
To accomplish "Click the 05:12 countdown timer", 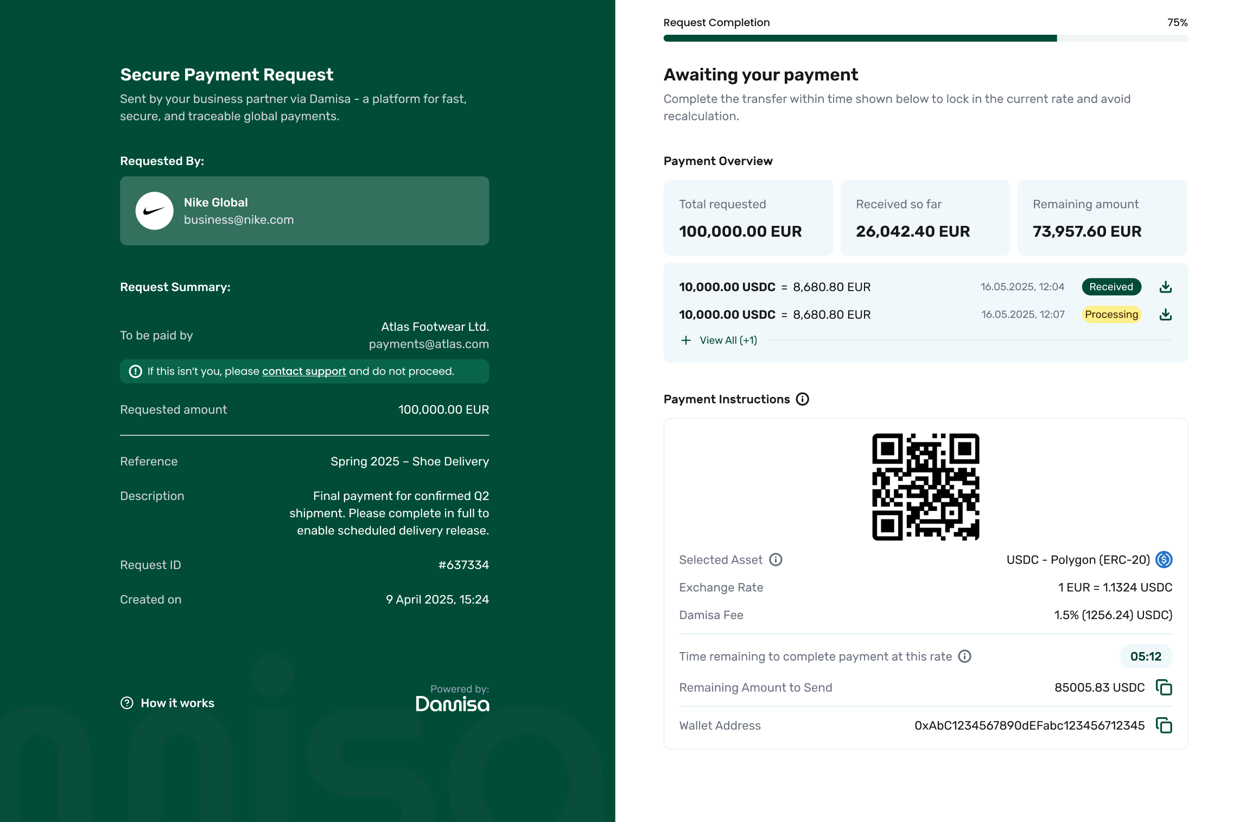I will (x=1146, y=656).
